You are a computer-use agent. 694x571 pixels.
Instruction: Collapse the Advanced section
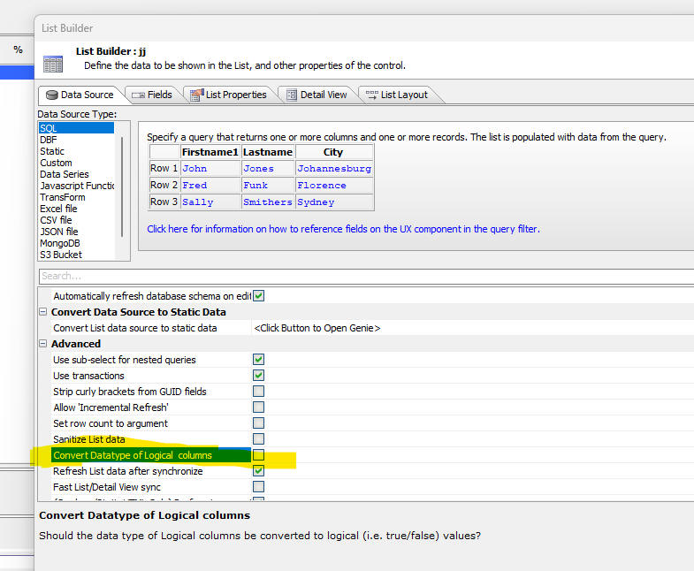43,344
